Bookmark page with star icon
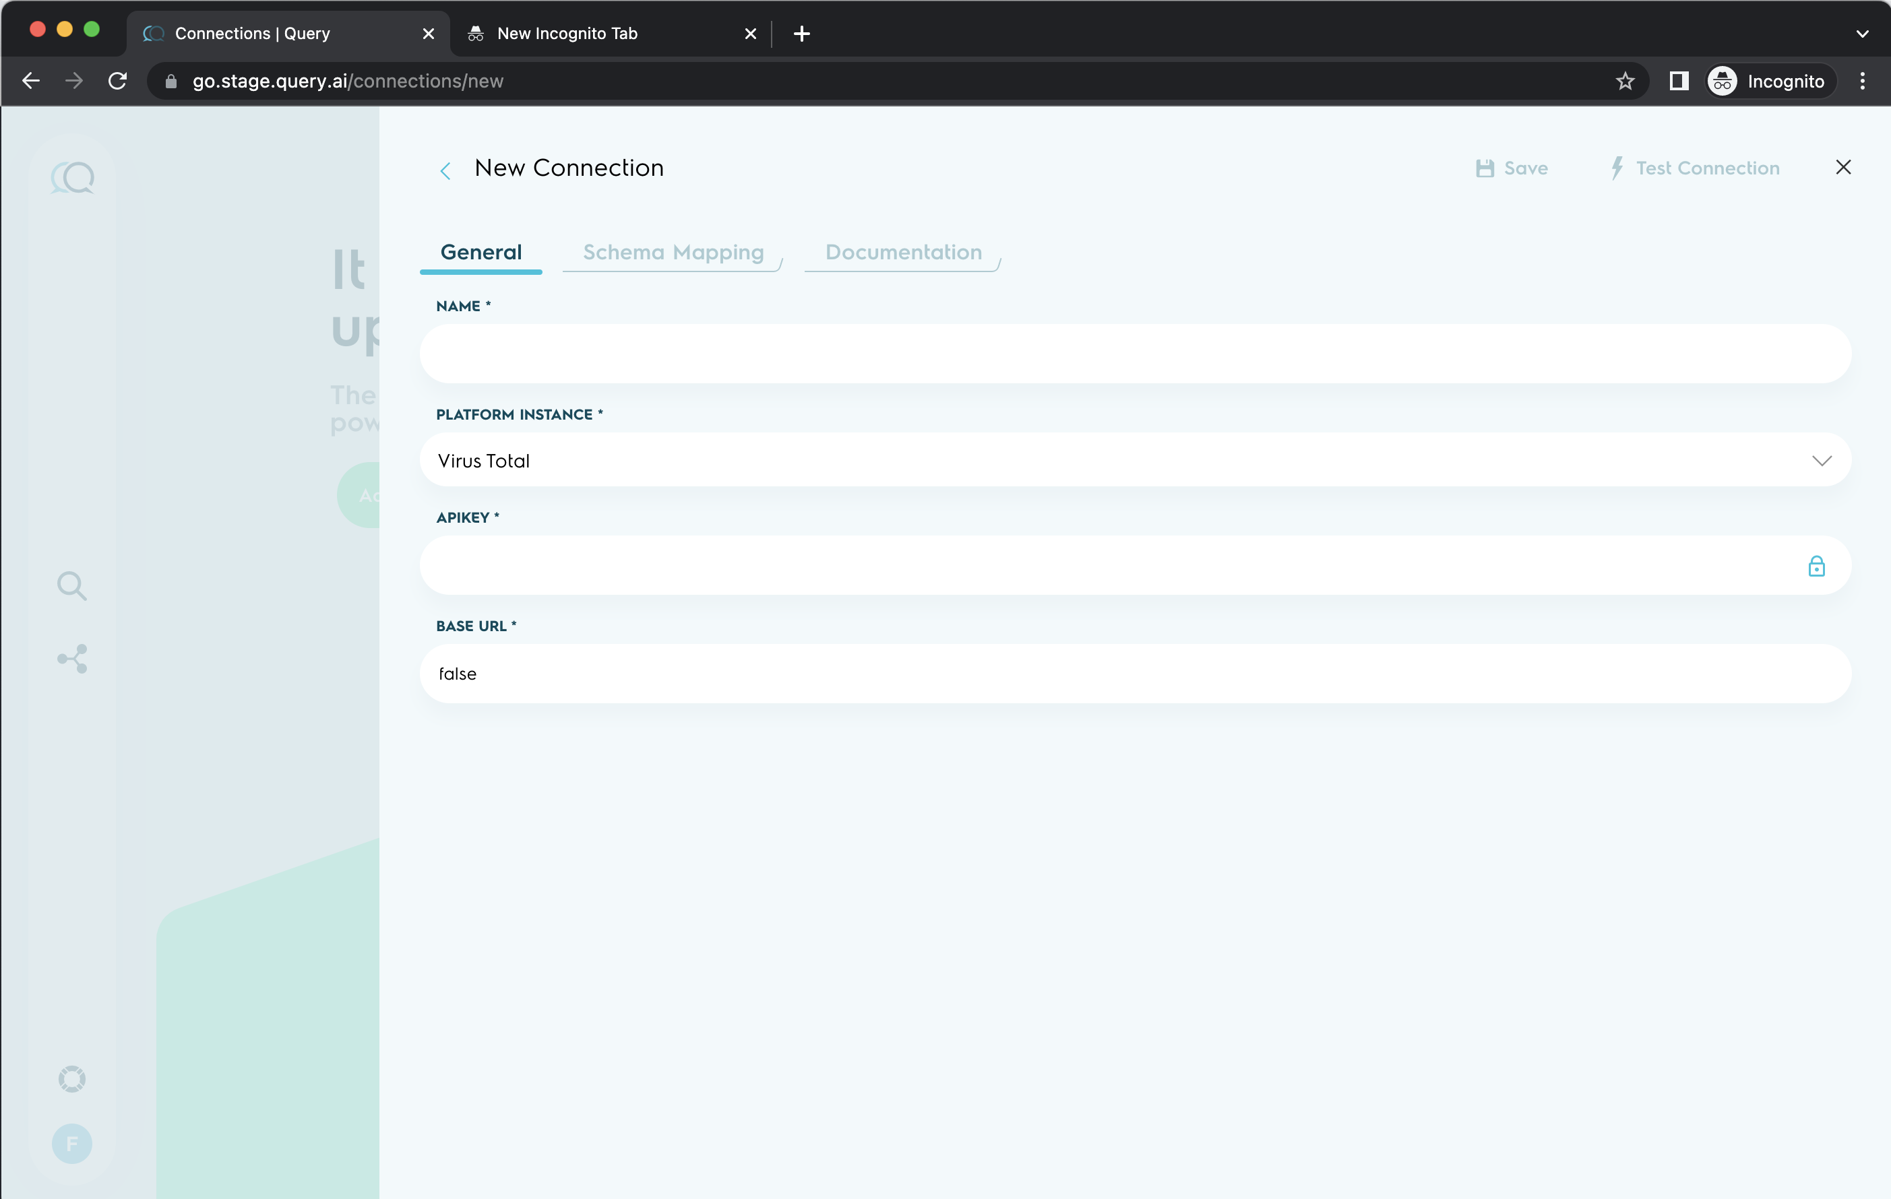The width and height of the screenshot is (1891, 1199). 1625,81
